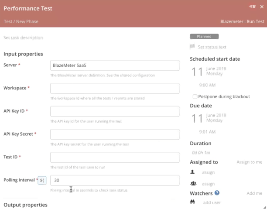Toggle variable mode for Polling Interval
Viewport: 267px width, 209px height.
[x=42, y=180]
